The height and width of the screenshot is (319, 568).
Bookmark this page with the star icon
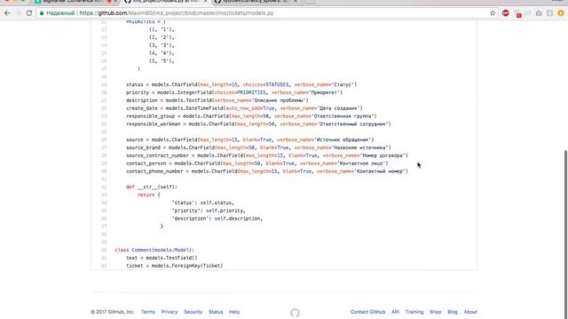(493, 13)
